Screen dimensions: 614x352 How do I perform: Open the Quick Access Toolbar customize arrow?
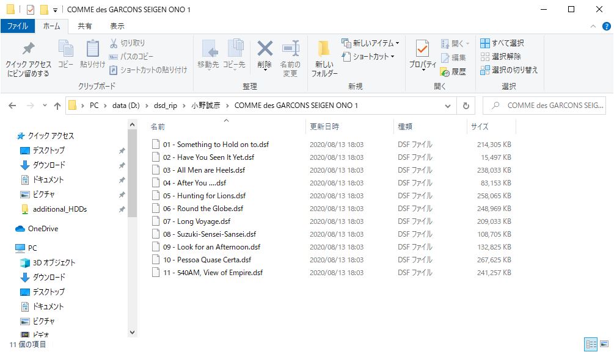55,10
